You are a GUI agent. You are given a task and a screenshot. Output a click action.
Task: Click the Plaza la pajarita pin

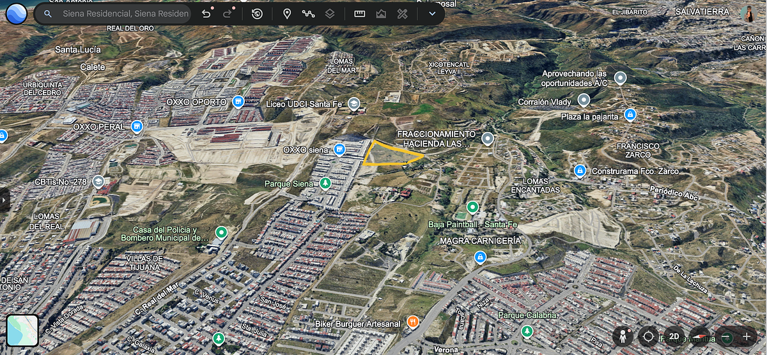click(630, 115)
